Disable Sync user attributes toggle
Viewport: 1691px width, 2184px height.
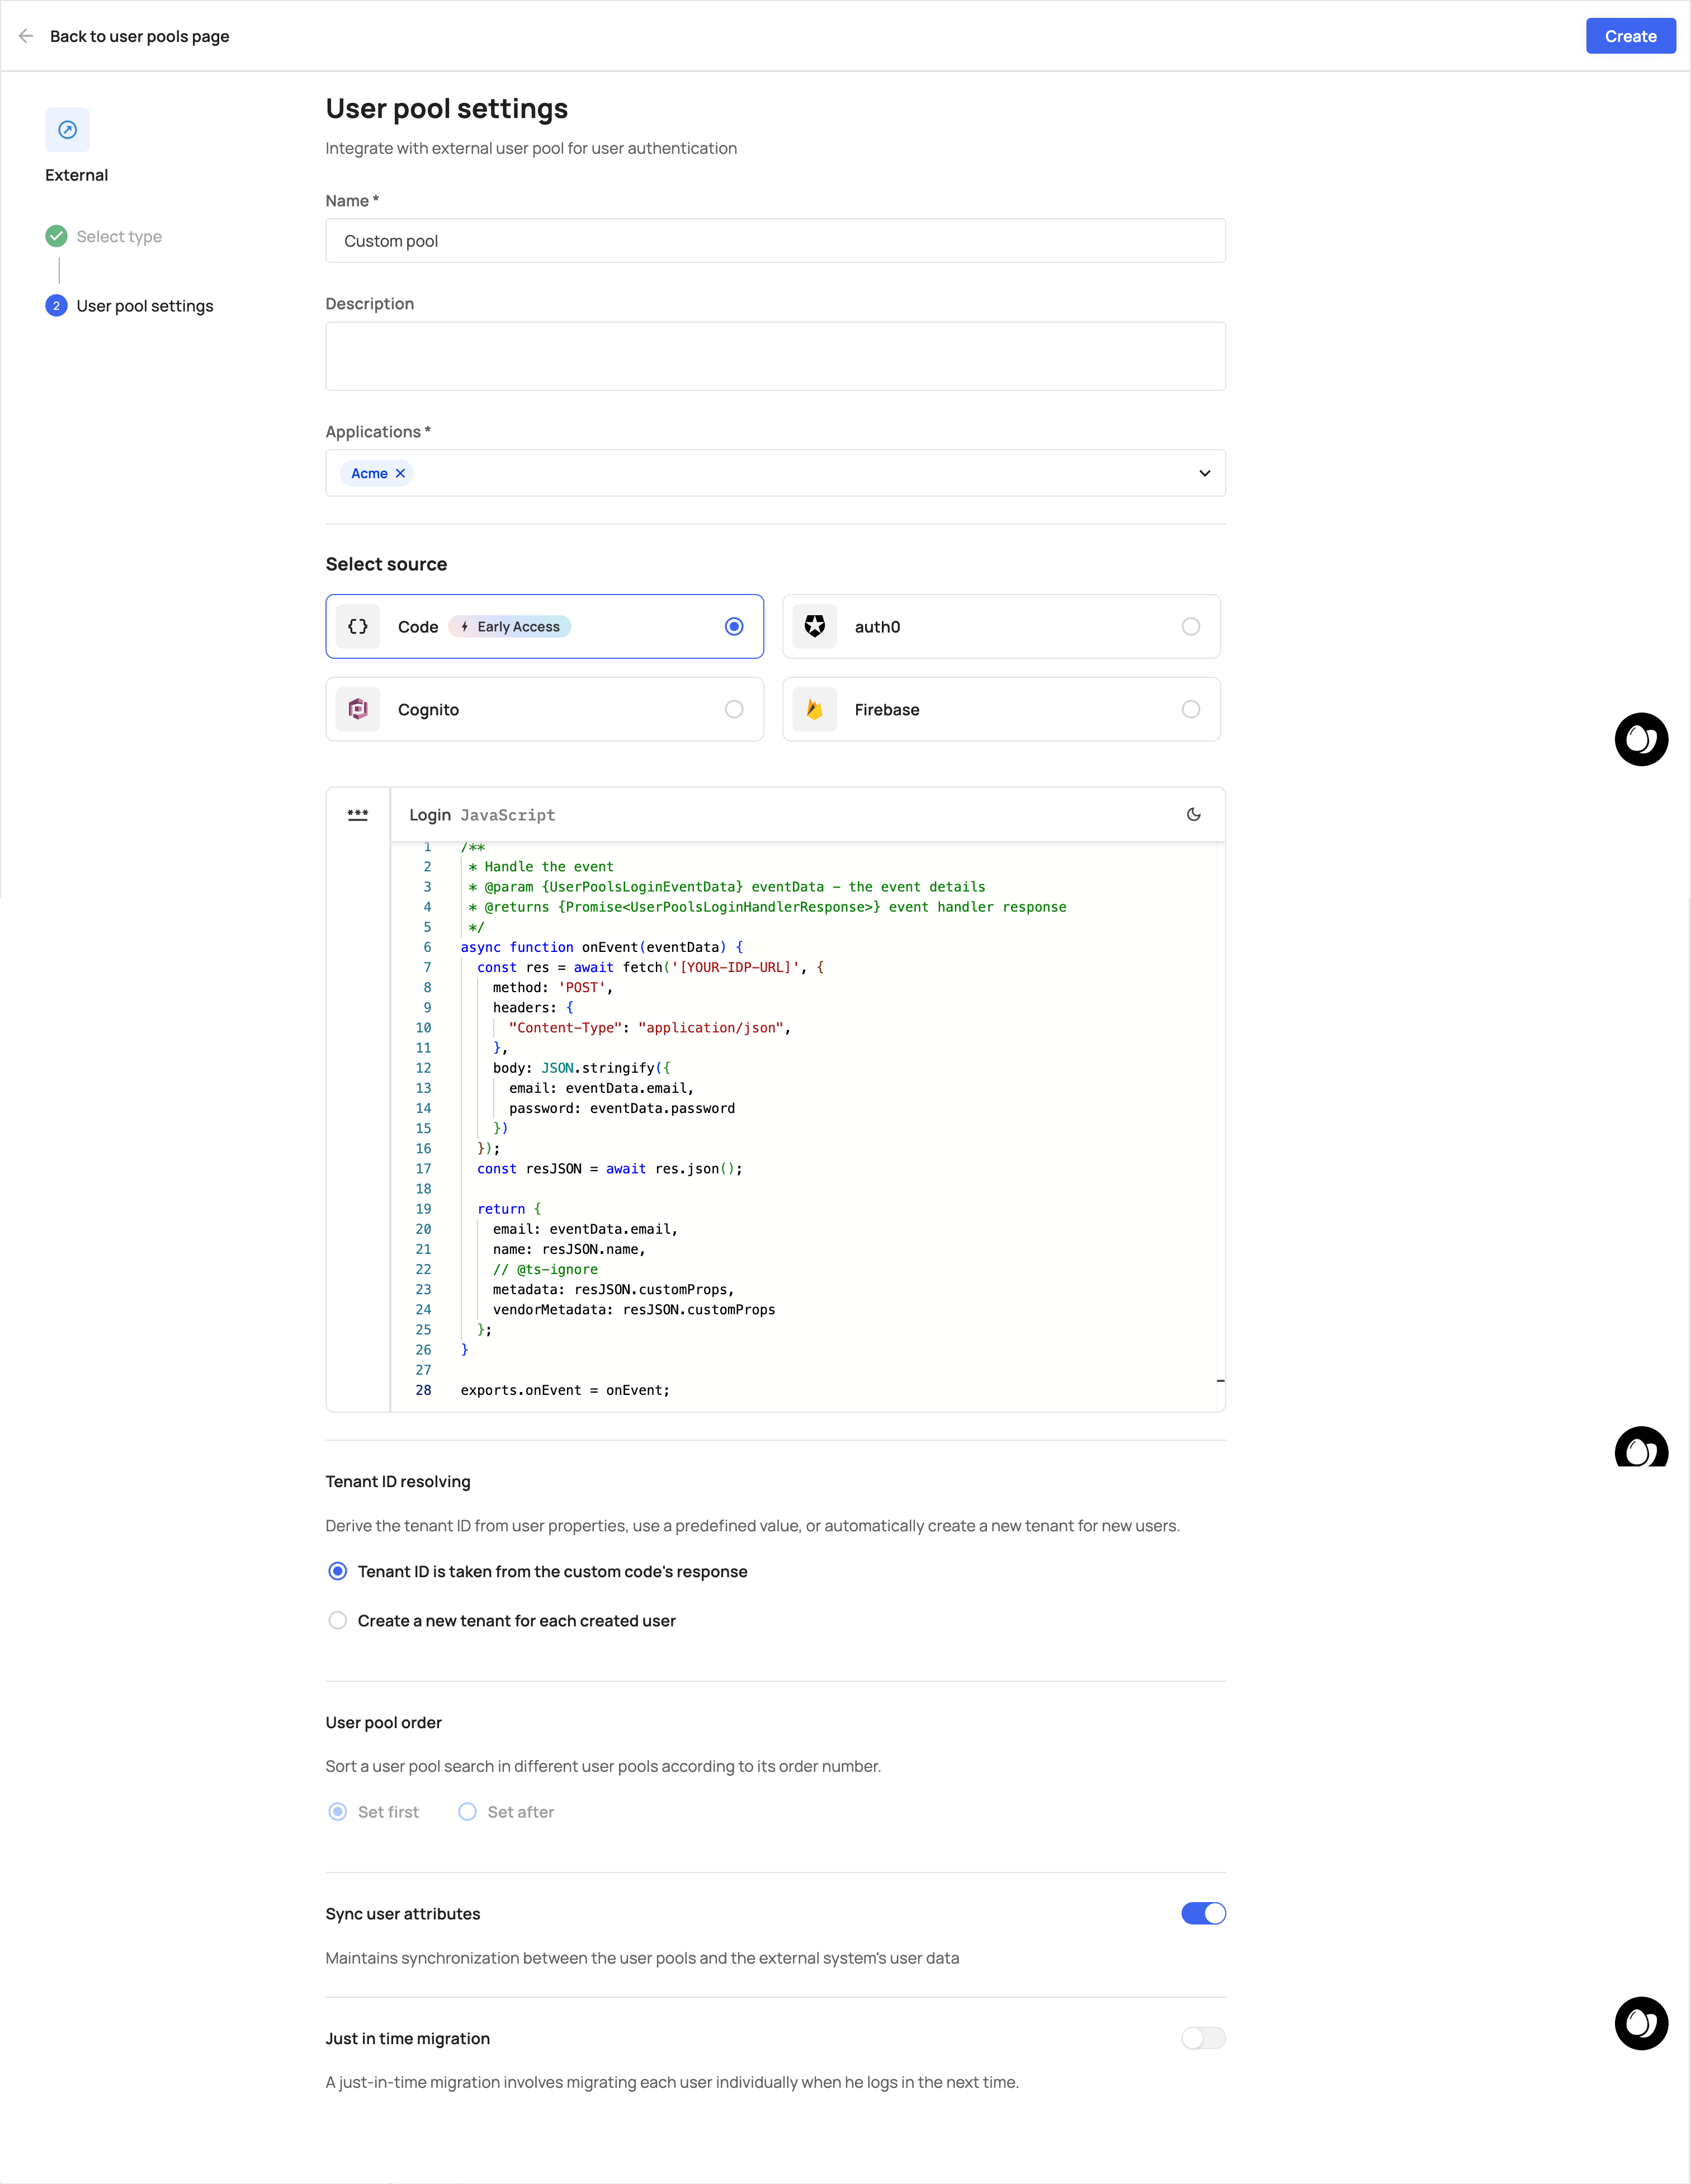[1203, 1913]
